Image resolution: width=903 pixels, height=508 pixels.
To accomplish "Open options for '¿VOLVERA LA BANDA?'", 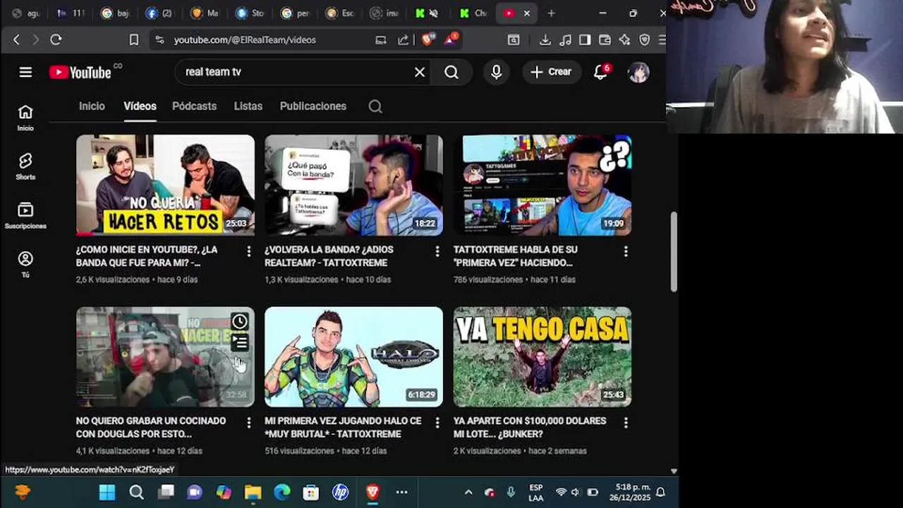I will pos(437,251).
